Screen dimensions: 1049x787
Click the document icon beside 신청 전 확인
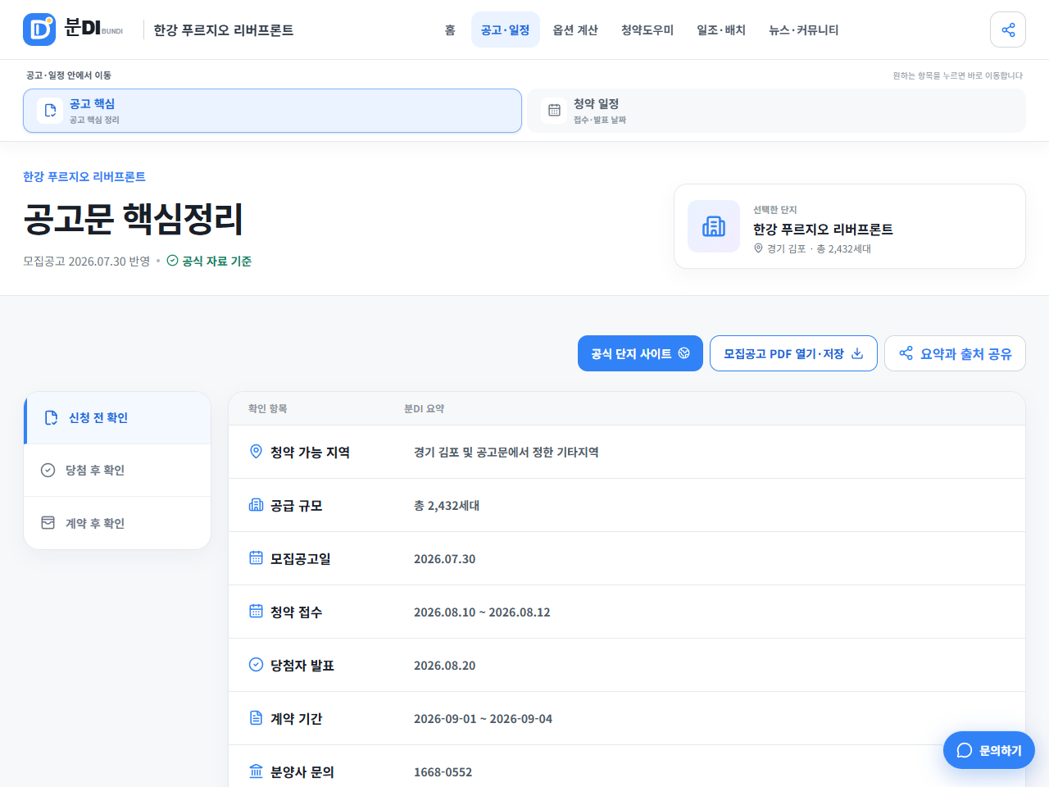click(51, 417)
